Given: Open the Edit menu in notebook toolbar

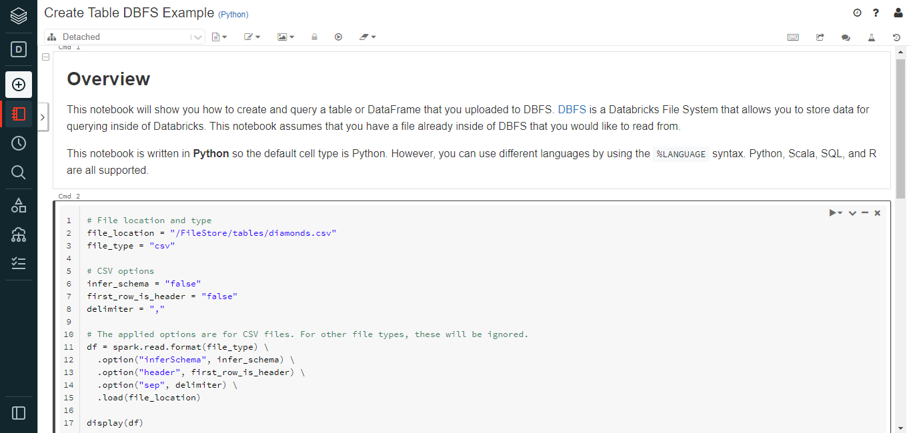Looking at the screenshot, I should tap(252, 37).
